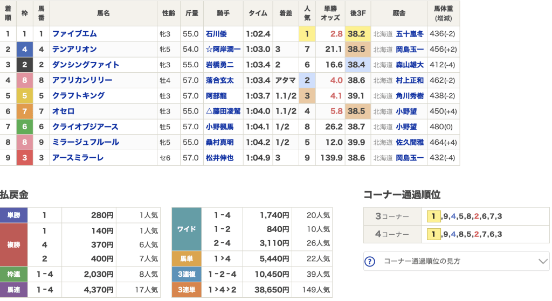Expand コーナー通過順位の見方 chevron

click(543, 261)
